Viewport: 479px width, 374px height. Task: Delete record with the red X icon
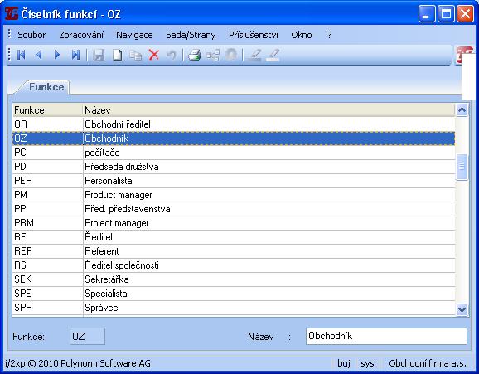[153, 55]
